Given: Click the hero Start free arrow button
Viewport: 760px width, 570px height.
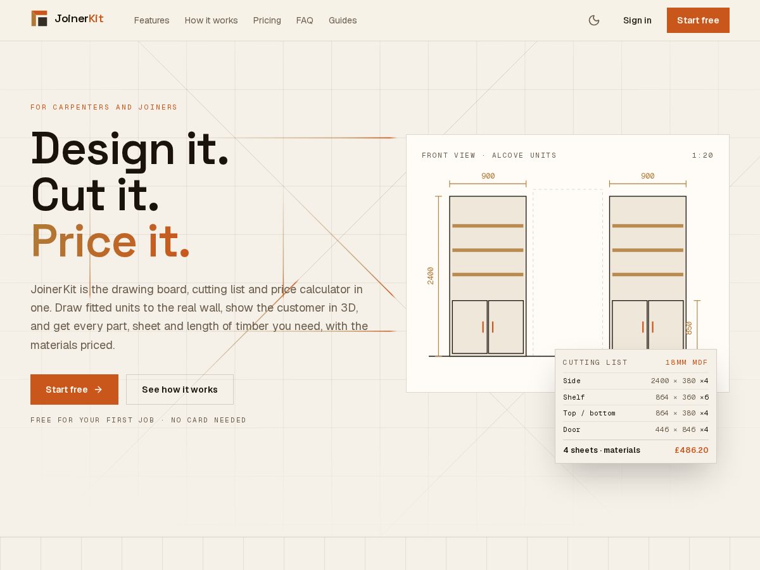Looking at the screenshot, I should tap(74, 389).
